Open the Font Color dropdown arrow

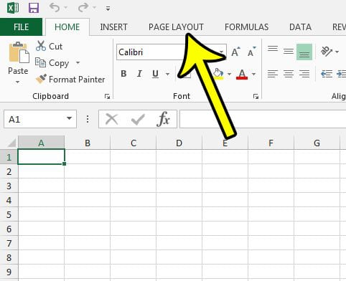(253, 74)
